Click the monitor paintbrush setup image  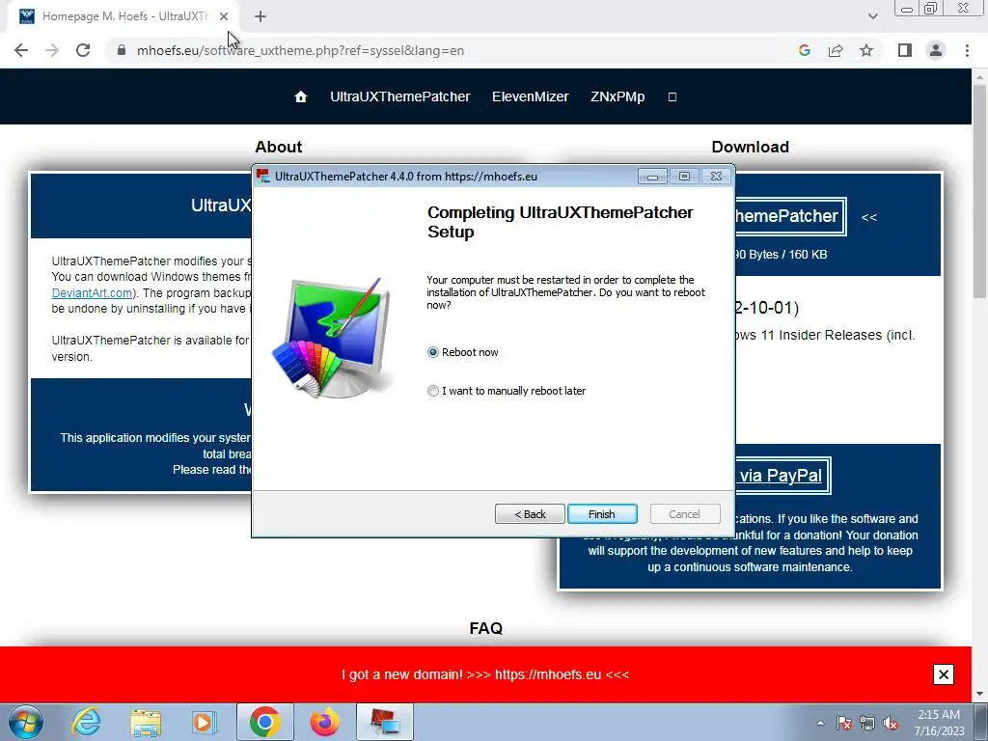[332, 337]
